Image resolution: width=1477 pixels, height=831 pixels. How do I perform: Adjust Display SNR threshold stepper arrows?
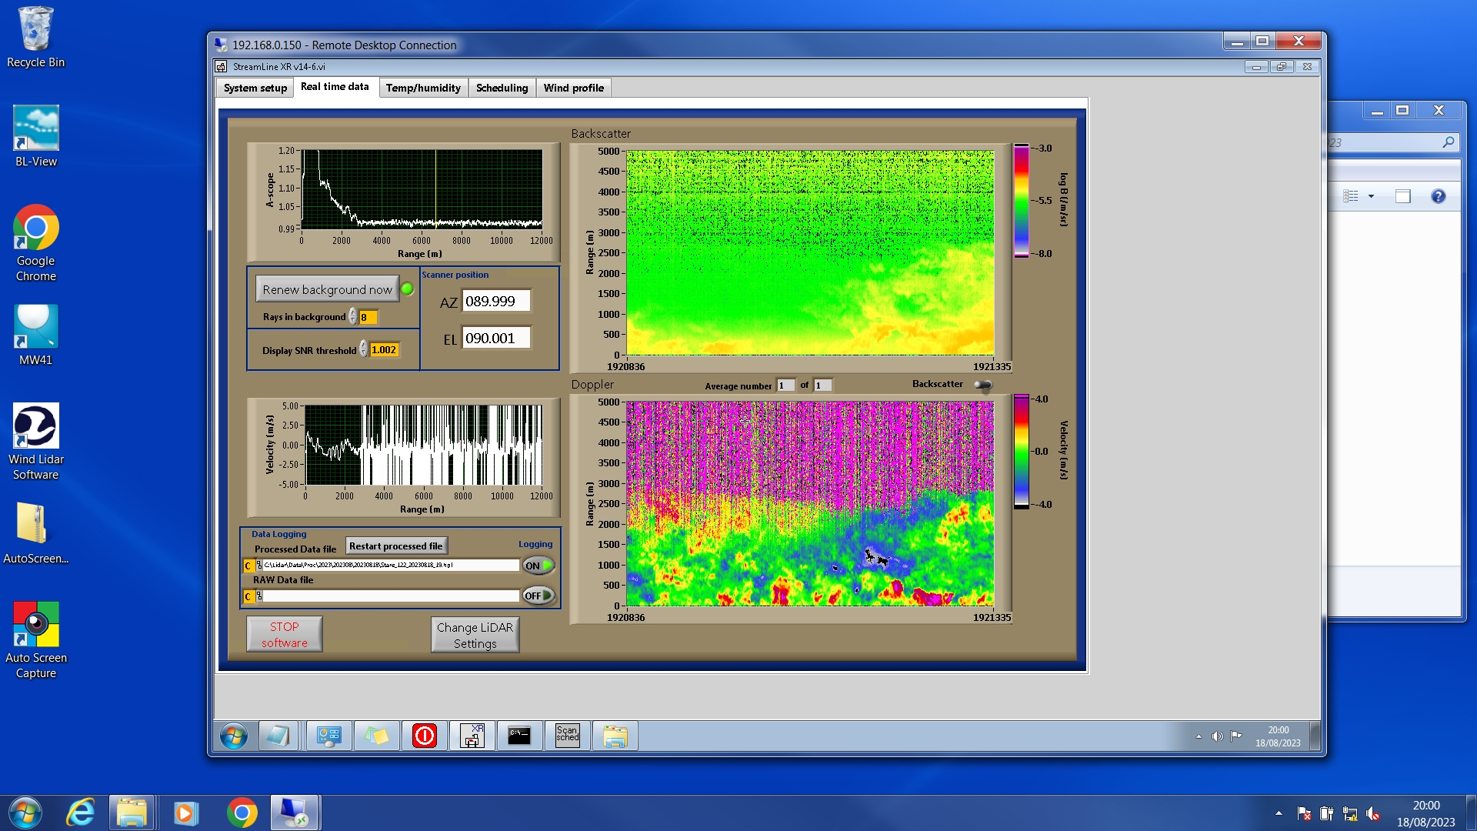click(364, 350)
